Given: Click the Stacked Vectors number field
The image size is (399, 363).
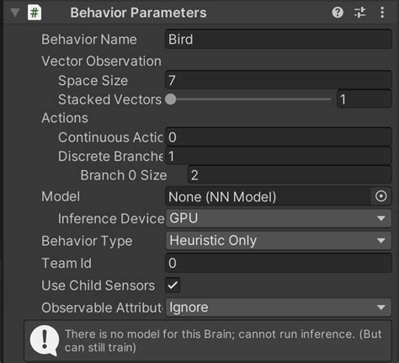Looking at the screenshot, I should 364,99.
